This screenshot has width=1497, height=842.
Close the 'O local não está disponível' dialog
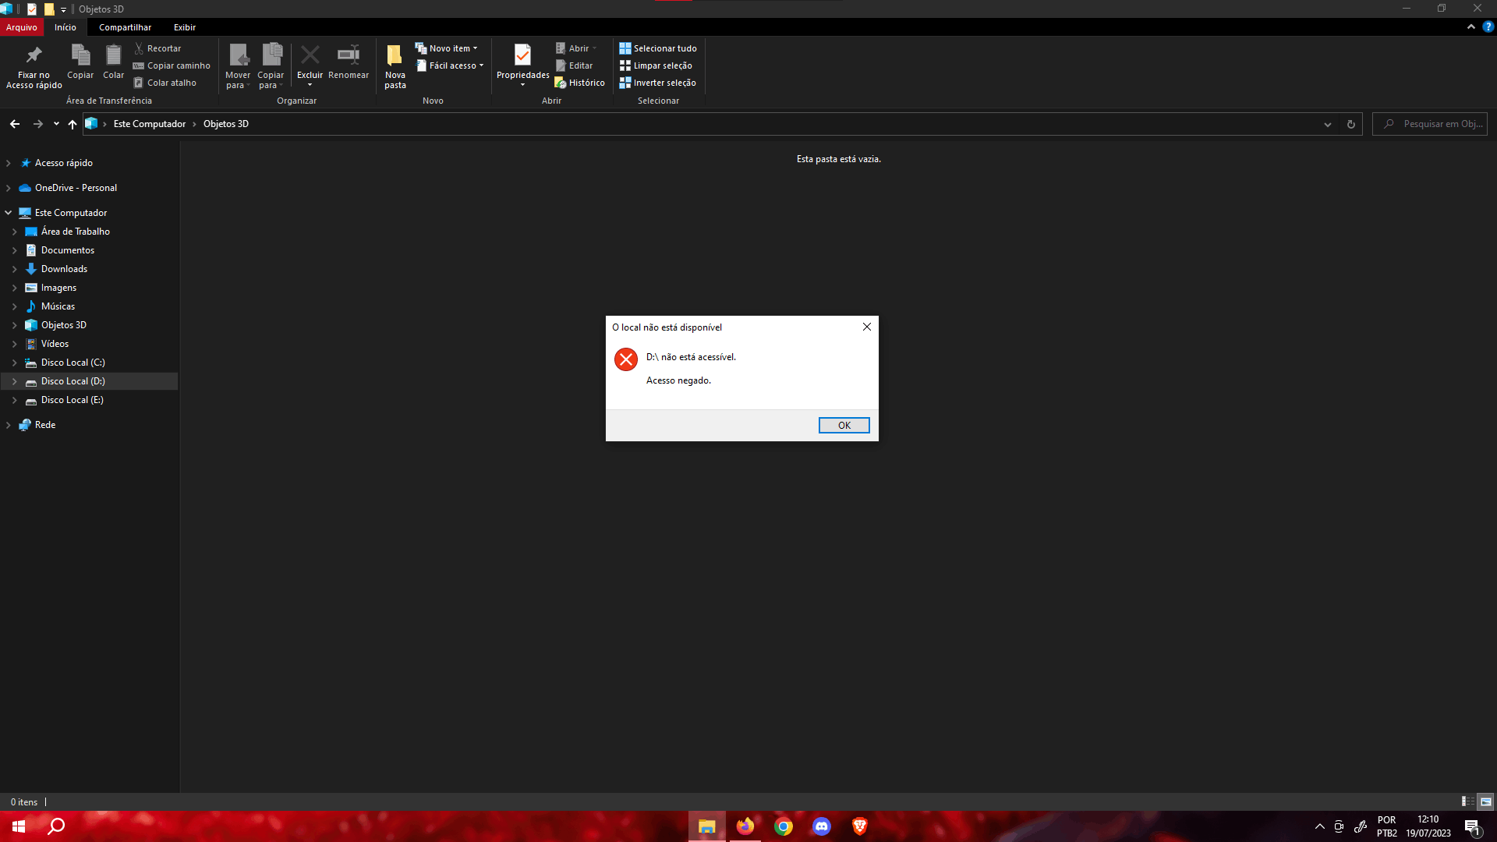[866, 327]
